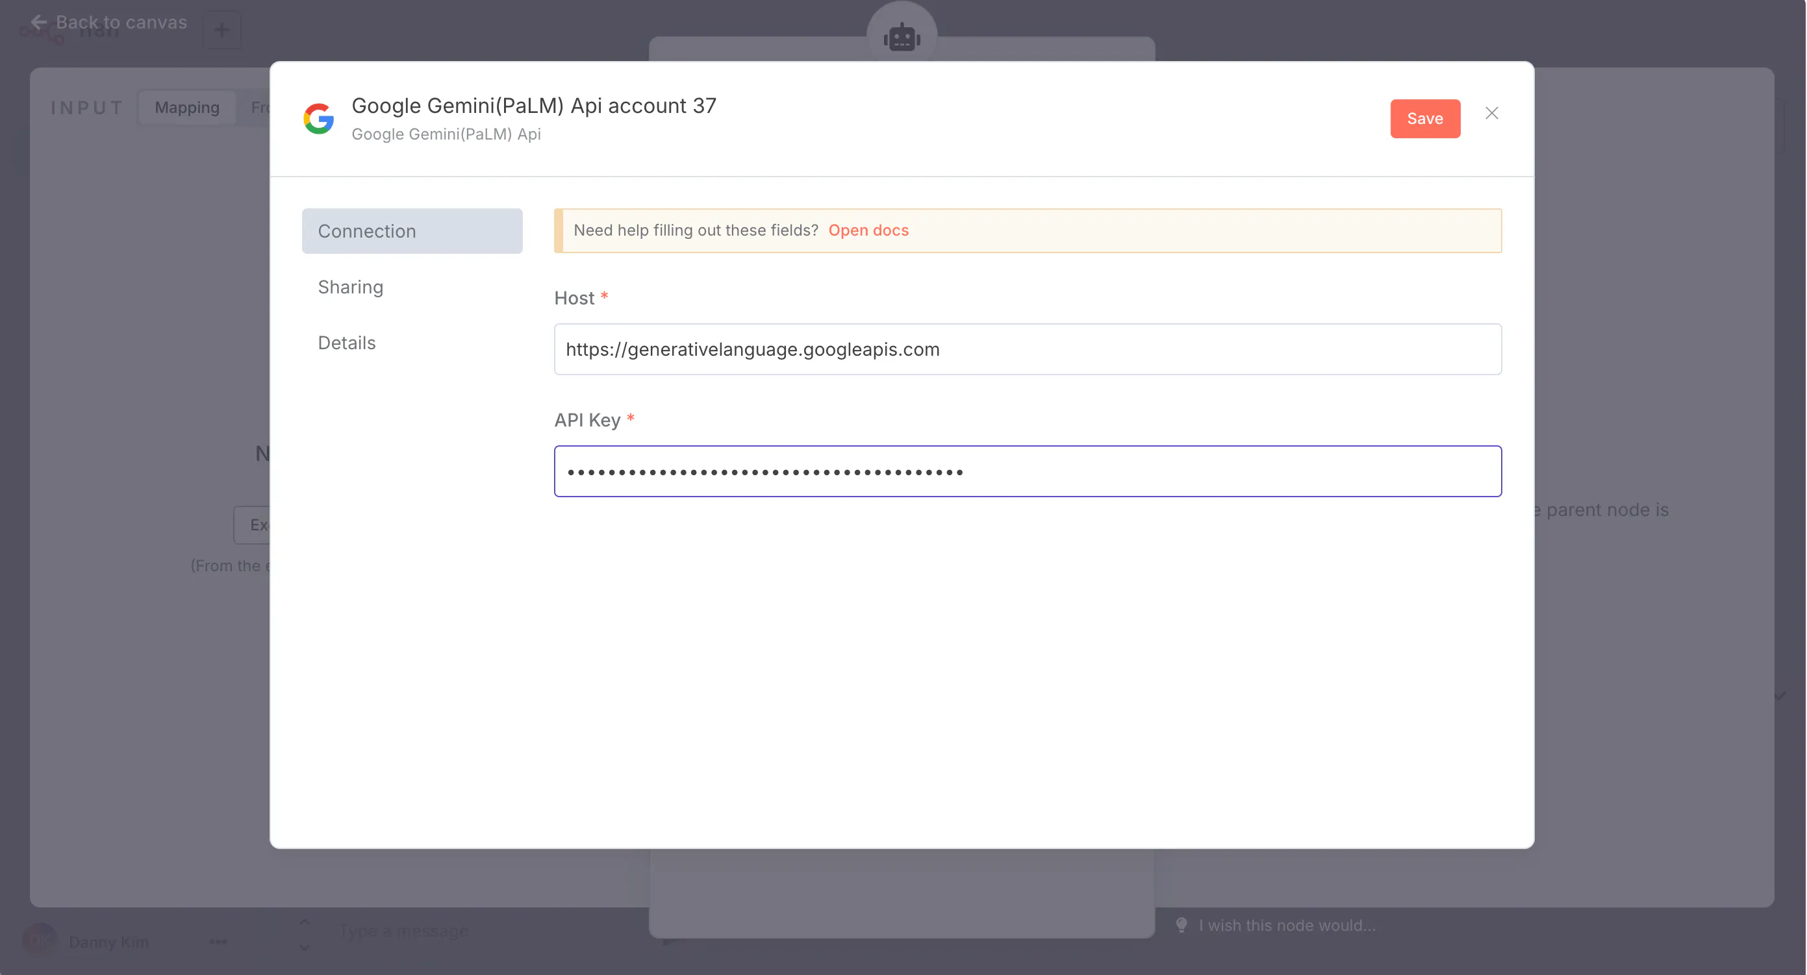Open the Details tab
This screenshot has height=975, width=1807.
tap(347, 343)
